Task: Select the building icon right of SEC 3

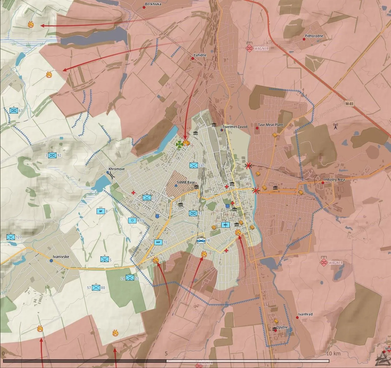Action: (x=237, y=225)
